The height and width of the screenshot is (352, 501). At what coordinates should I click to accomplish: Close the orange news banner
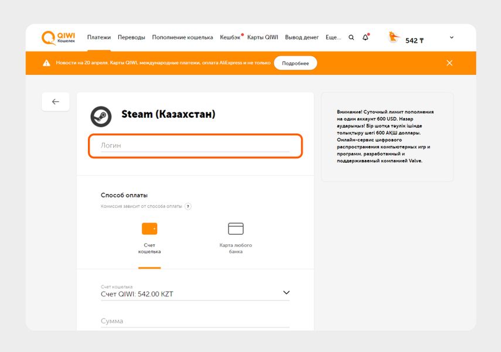(x=449, y=63)
